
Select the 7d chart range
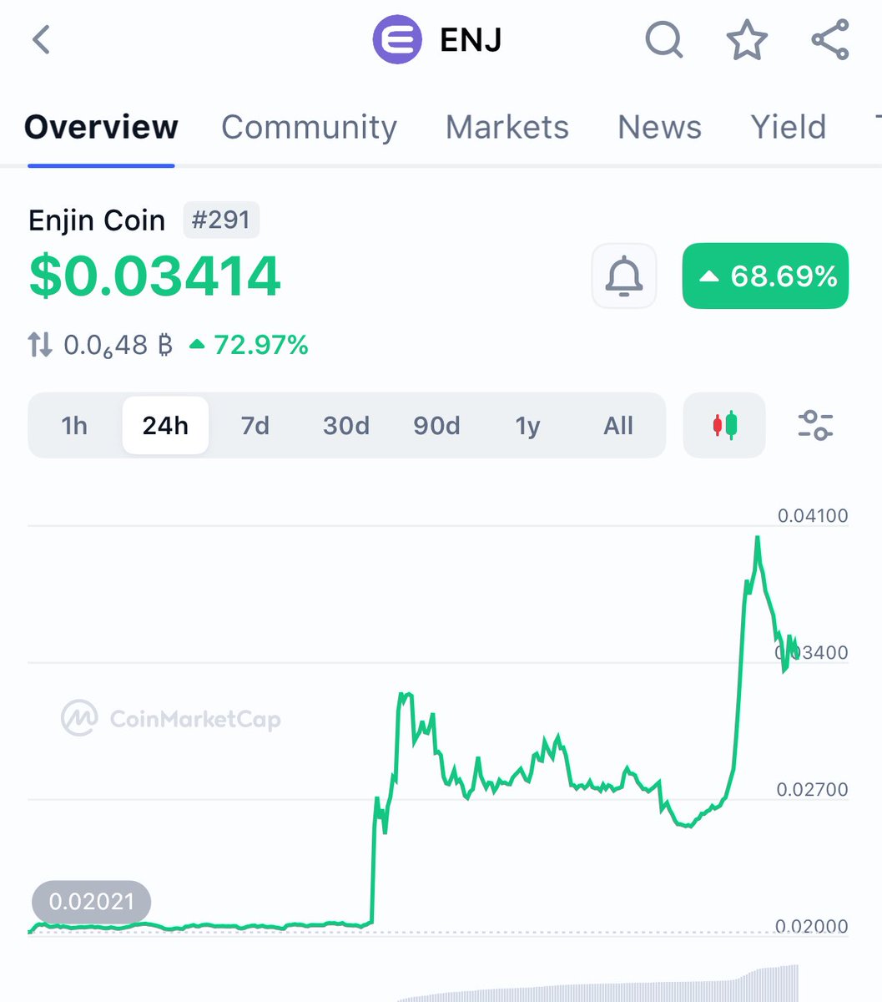255,426
